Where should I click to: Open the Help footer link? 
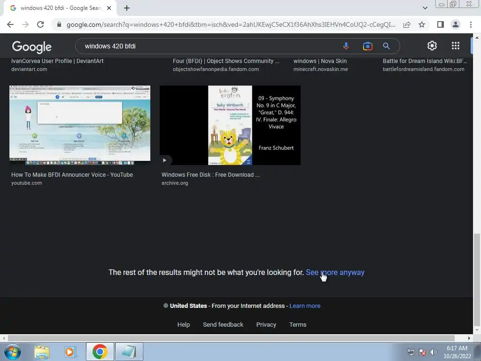click(184, 324)
